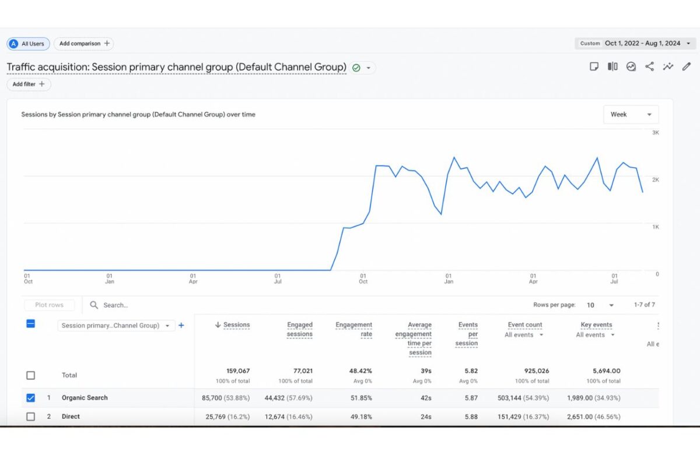Share this report
The height and width of the screenshot is (455, 700).
tap(649, 66)
